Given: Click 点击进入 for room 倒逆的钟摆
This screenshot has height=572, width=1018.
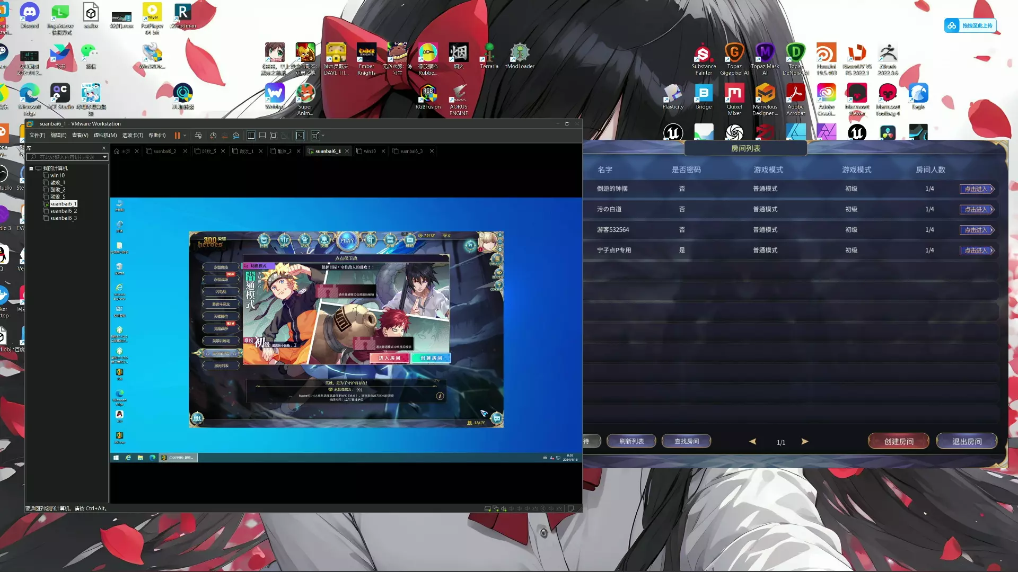Looking at the screenshot, I should coord(977,189).
